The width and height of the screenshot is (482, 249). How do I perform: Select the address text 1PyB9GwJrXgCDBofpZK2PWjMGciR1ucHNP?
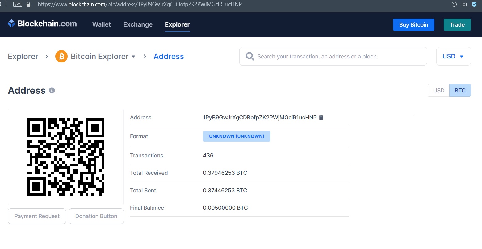click(x=260, y=118)
